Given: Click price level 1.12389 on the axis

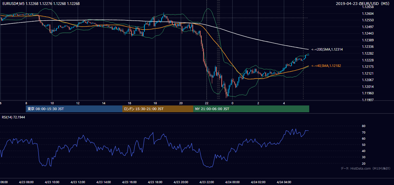Looking at the screenshot, I should [367, 40].
